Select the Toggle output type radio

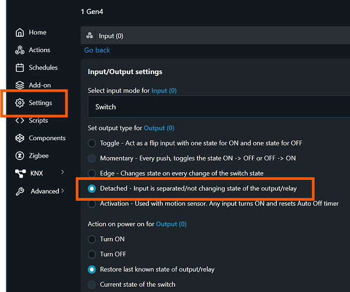pyautogui.click(x=92, y=143)
